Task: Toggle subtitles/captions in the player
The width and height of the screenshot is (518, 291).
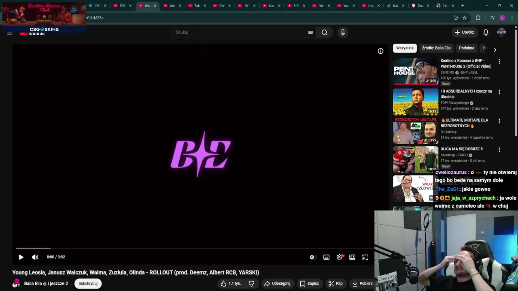Action: coord(326,257)
